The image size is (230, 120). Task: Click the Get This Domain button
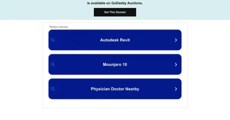tap(115, 12)
